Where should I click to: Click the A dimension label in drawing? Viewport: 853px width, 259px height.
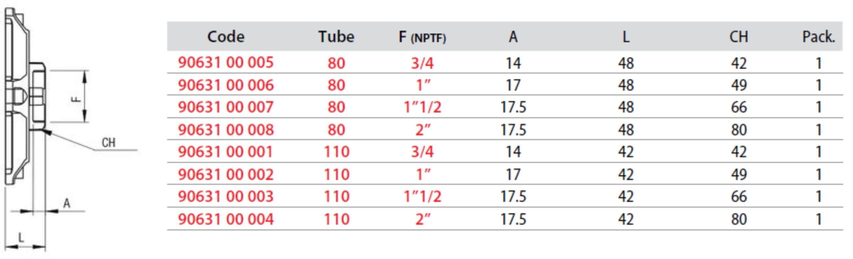click(67, 203)
